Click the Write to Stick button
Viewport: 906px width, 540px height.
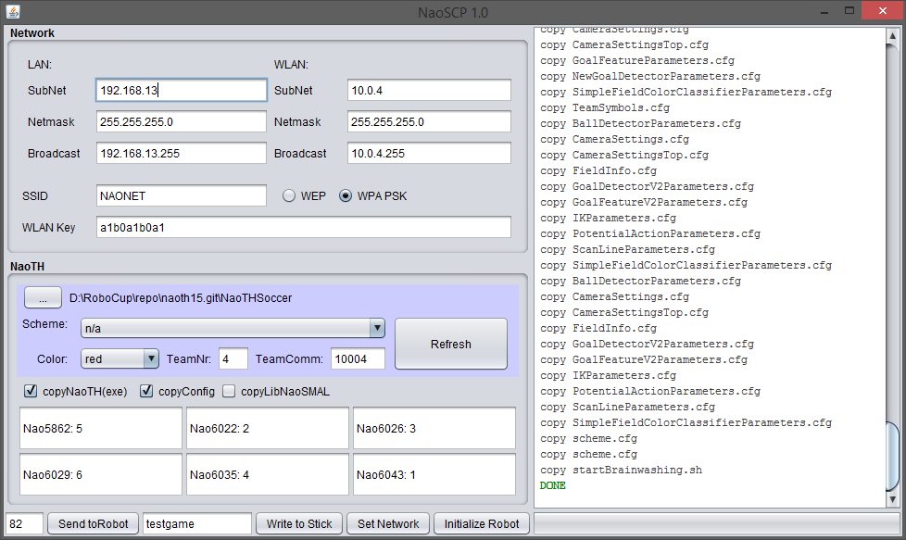point(299,523)
